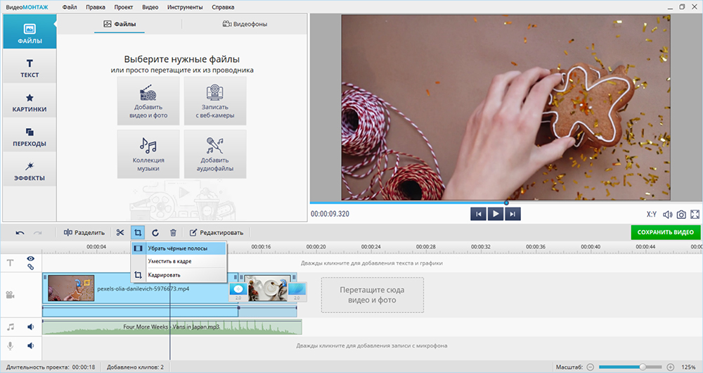Select the teapot clip thumbnail

coord(267,288)
